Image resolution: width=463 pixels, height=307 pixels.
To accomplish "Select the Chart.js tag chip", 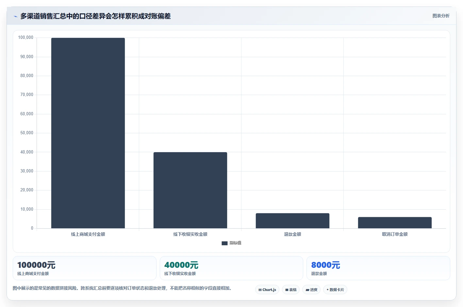I will point(267,290).
